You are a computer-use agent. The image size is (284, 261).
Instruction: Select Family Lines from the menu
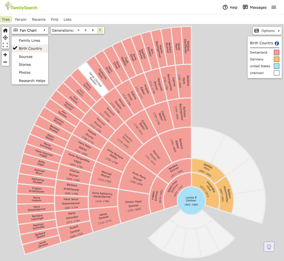[30, 40]
